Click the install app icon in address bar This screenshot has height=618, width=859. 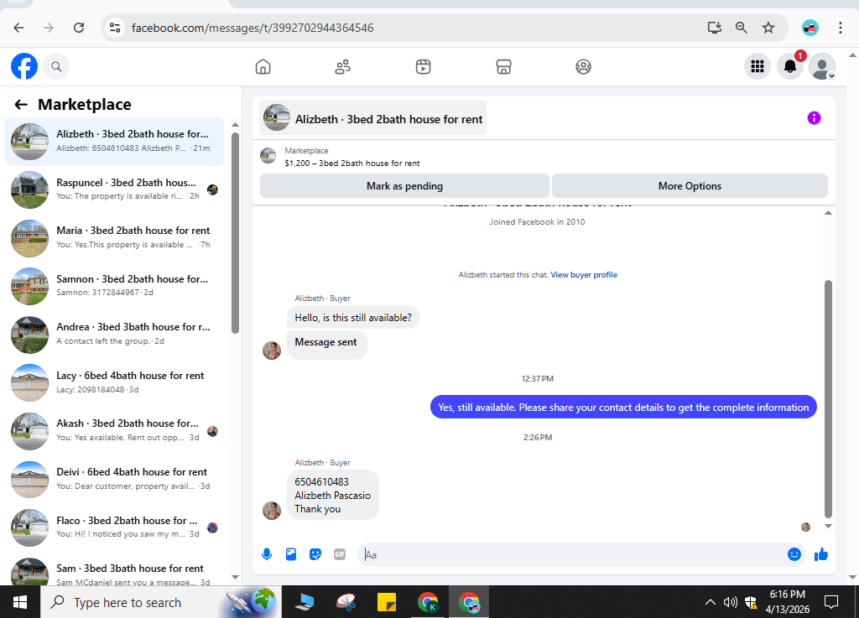coord(715,28)
